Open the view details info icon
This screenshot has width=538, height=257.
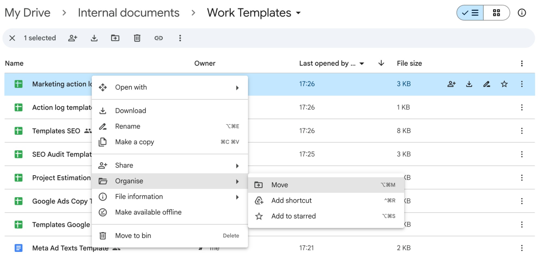click(x=522, y=13)
